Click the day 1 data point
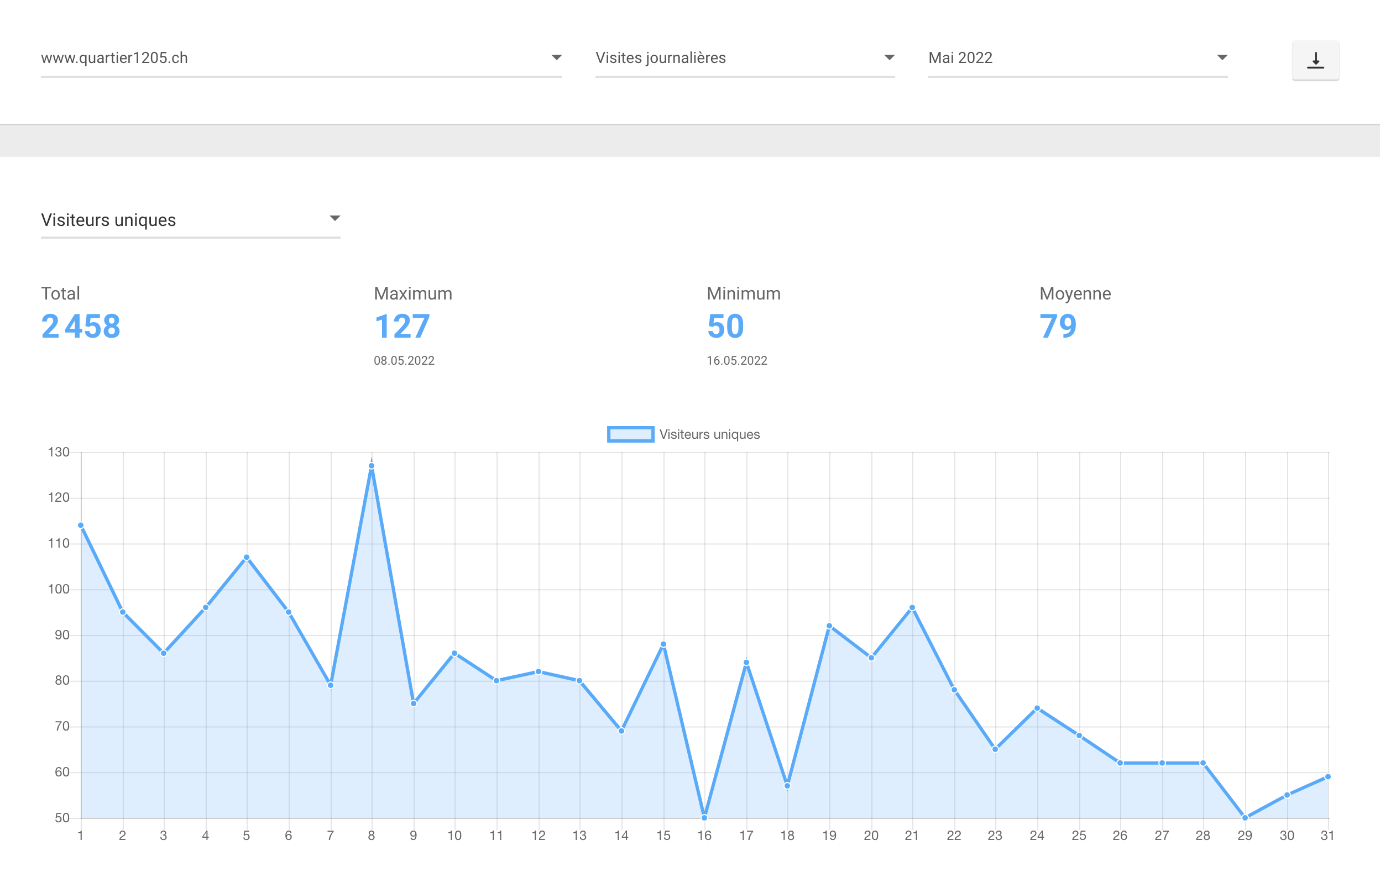Image resolution: width=1380 pixels, height=872 pixels. click(x=81, y=526)
